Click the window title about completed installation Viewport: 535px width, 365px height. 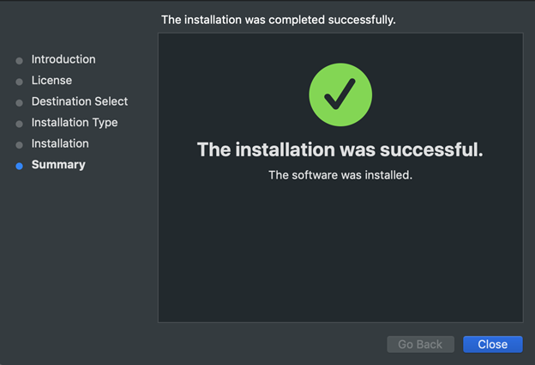coord(279,20)
